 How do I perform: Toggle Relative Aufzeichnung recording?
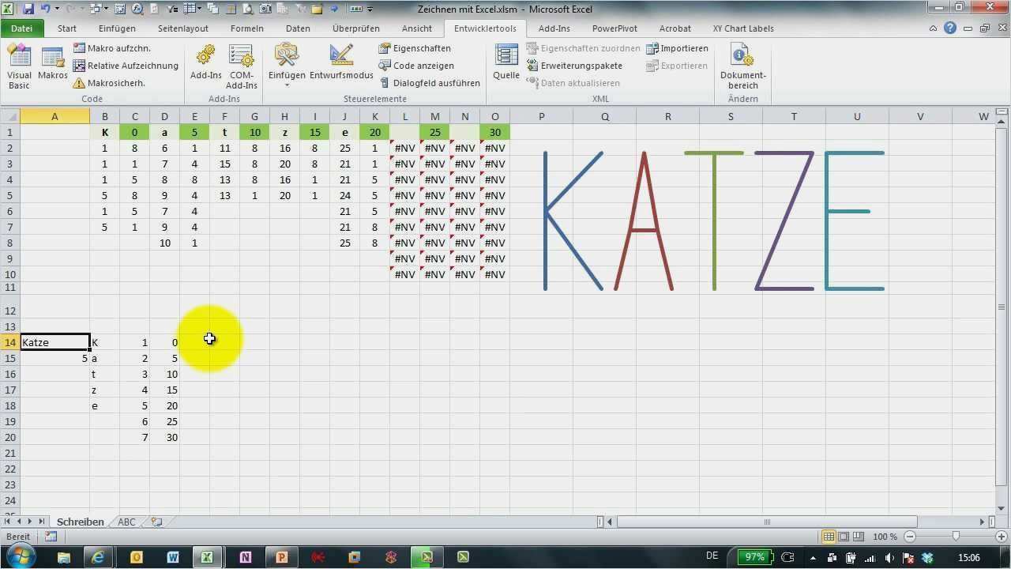click(x=126, y=66)
